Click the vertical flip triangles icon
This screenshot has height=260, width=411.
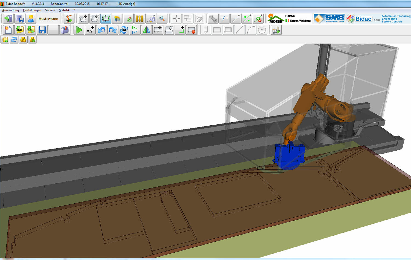point(135,30)
